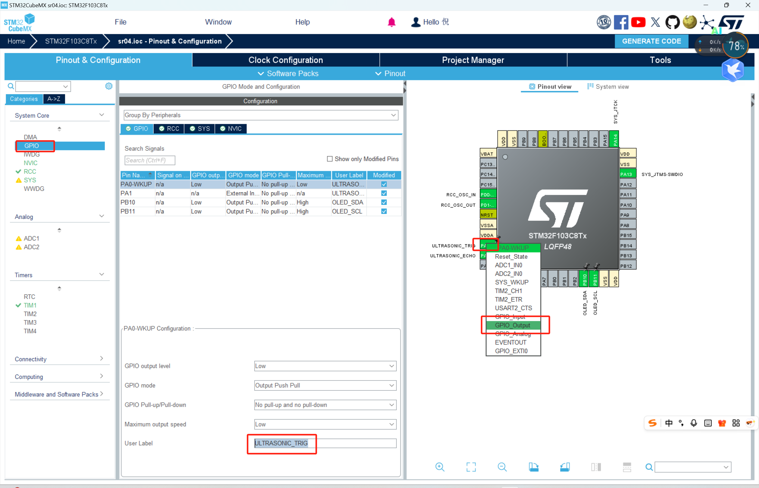Sort table by Pin Name column header
This screenshot has height=488, width=759.
tap(137, 175)
